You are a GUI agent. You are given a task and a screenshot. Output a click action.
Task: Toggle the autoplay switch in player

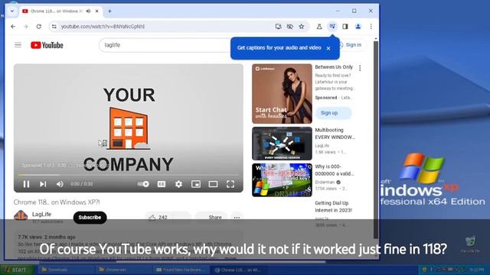click(143, 184)
